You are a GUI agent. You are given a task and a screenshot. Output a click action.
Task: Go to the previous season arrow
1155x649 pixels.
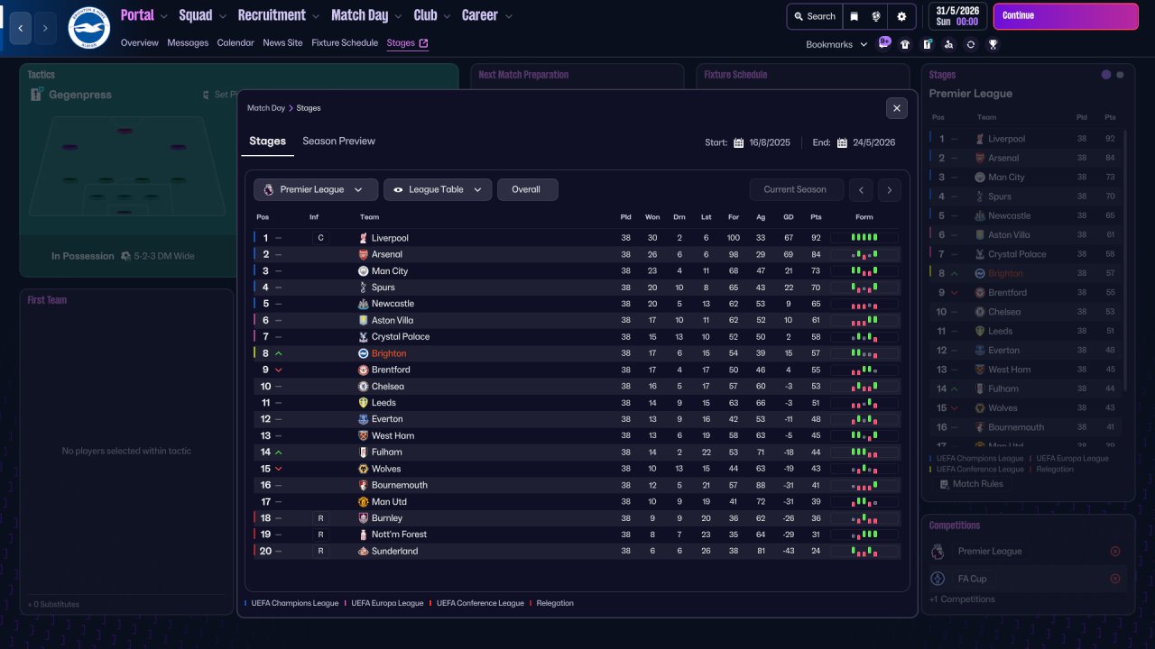[x=862, y=189]
